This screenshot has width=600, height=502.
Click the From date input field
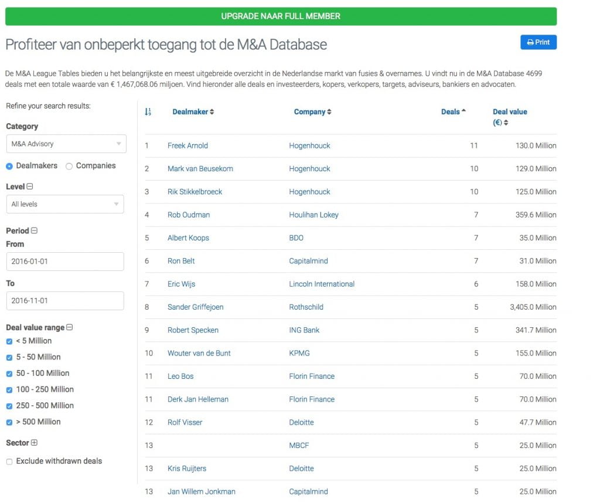[64, 262]
